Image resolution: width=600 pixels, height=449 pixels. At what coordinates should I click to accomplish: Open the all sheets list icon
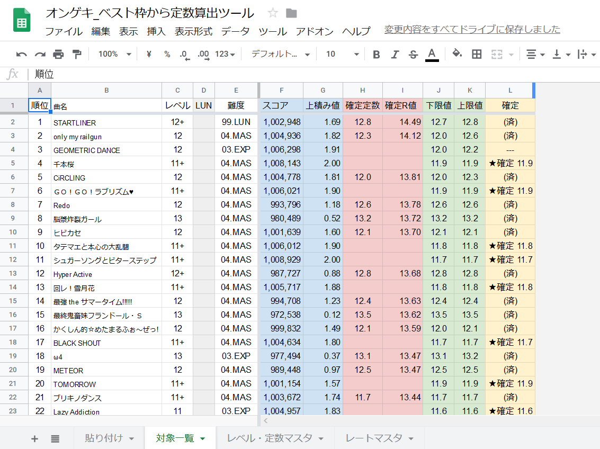(x=55, y=438)
